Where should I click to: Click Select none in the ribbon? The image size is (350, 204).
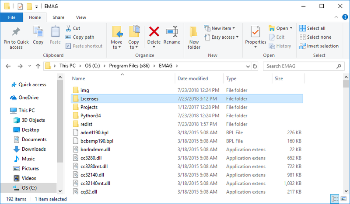click(315, 37)
